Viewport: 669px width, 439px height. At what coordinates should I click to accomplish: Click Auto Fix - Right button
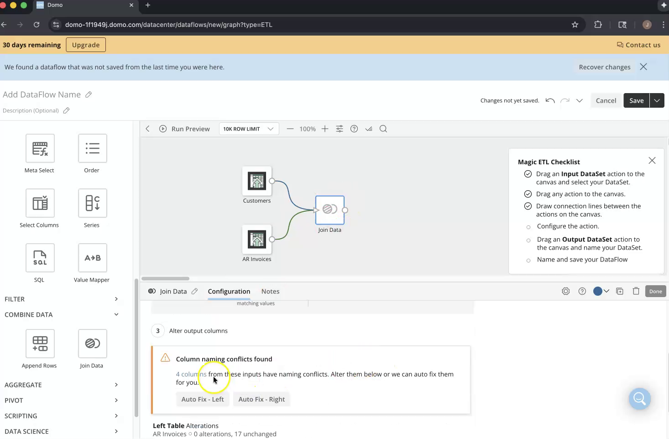(x=261, y=399)
